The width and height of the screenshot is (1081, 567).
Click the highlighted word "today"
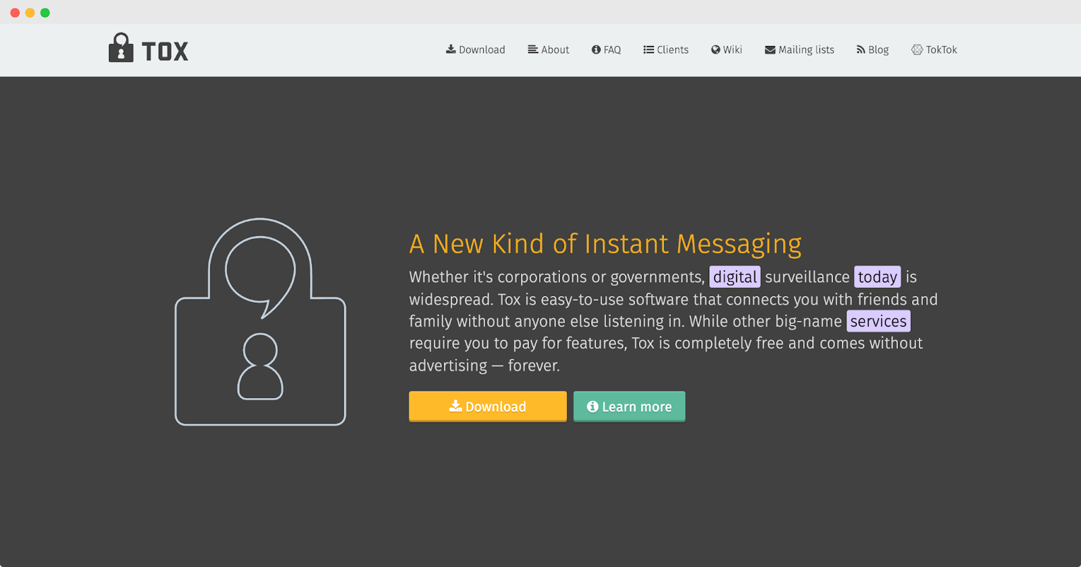pyautogui.click(x=878, y=277)
